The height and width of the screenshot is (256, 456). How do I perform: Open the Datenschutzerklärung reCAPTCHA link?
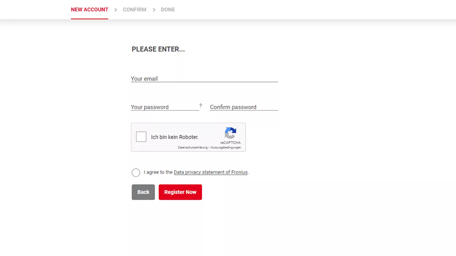(192, 147)
